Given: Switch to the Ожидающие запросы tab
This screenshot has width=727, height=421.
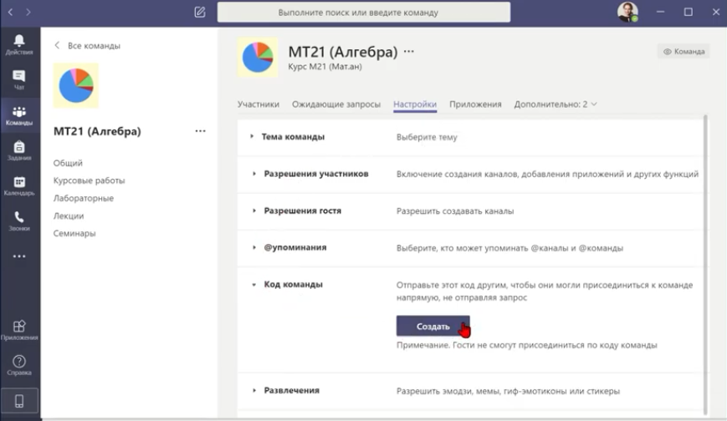Looking at the screenshot, I should (x=336, y=104).
